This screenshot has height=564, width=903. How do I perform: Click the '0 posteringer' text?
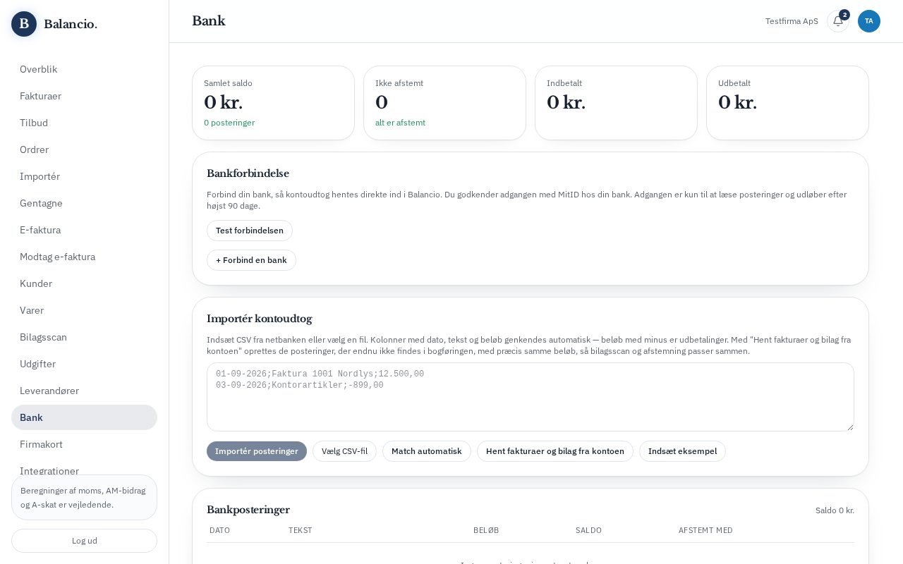[229, 123]
